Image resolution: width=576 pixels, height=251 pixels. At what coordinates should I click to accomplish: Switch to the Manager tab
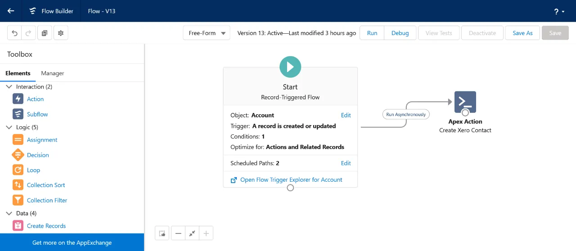pyautogui.click(x=53, y=73)
